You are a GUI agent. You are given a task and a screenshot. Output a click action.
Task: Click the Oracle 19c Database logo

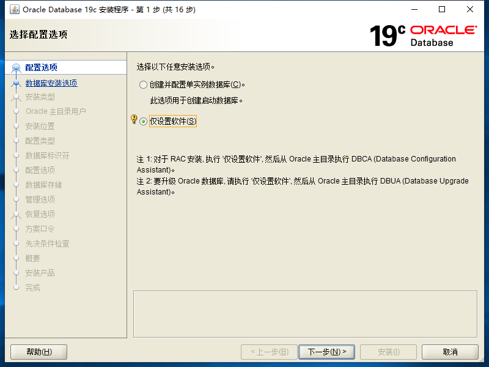[423, 35]
